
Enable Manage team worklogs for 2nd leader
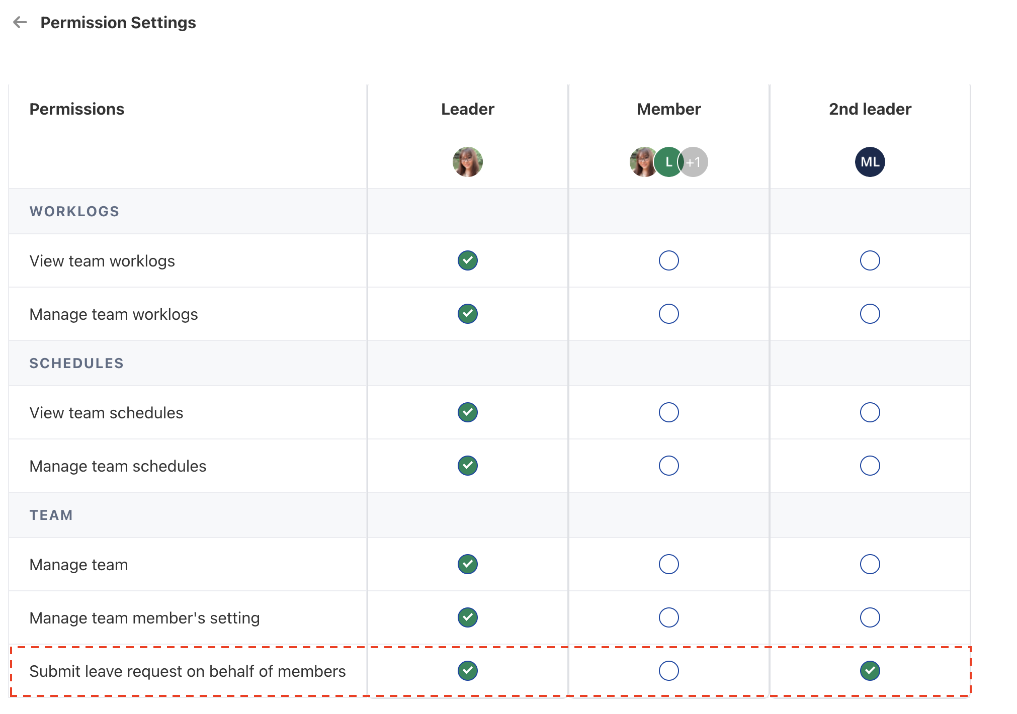coord(870,314)
